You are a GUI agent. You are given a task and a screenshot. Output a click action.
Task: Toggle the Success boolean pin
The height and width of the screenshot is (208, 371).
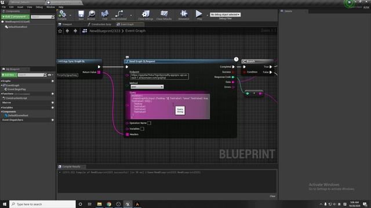[233, 72]
